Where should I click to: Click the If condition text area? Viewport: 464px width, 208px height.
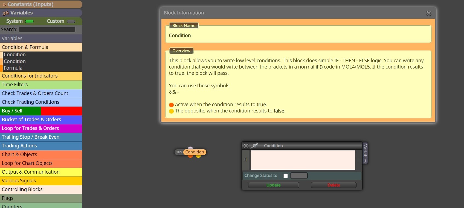(x=303, y=160)
